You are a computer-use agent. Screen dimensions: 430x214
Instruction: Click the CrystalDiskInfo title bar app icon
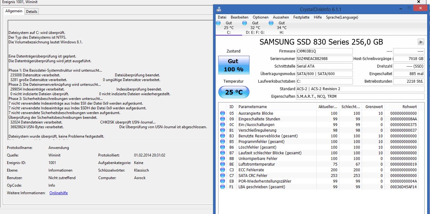point(219,9)
